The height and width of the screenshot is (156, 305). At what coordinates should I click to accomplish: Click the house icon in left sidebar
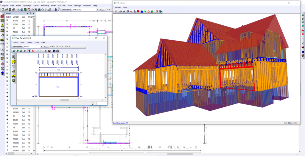click(2, 73)
